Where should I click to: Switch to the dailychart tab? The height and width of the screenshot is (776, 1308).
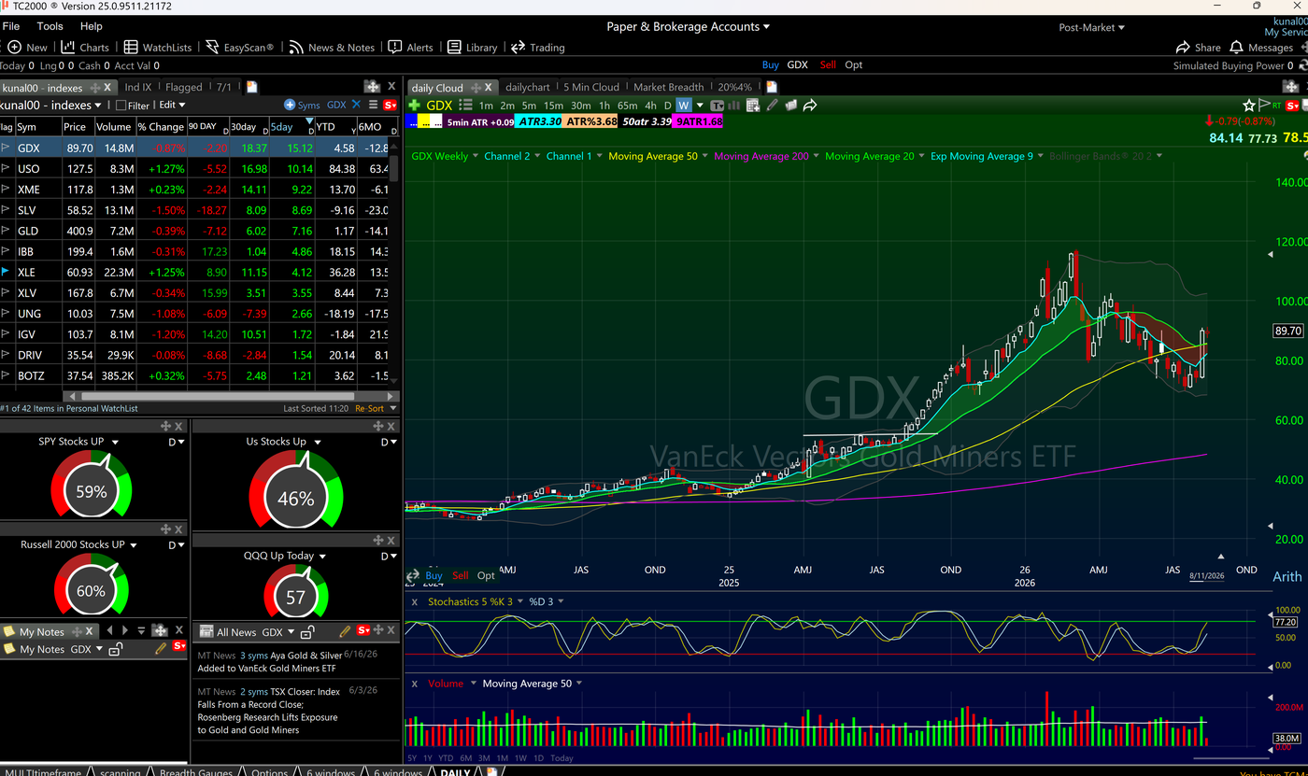527,87
